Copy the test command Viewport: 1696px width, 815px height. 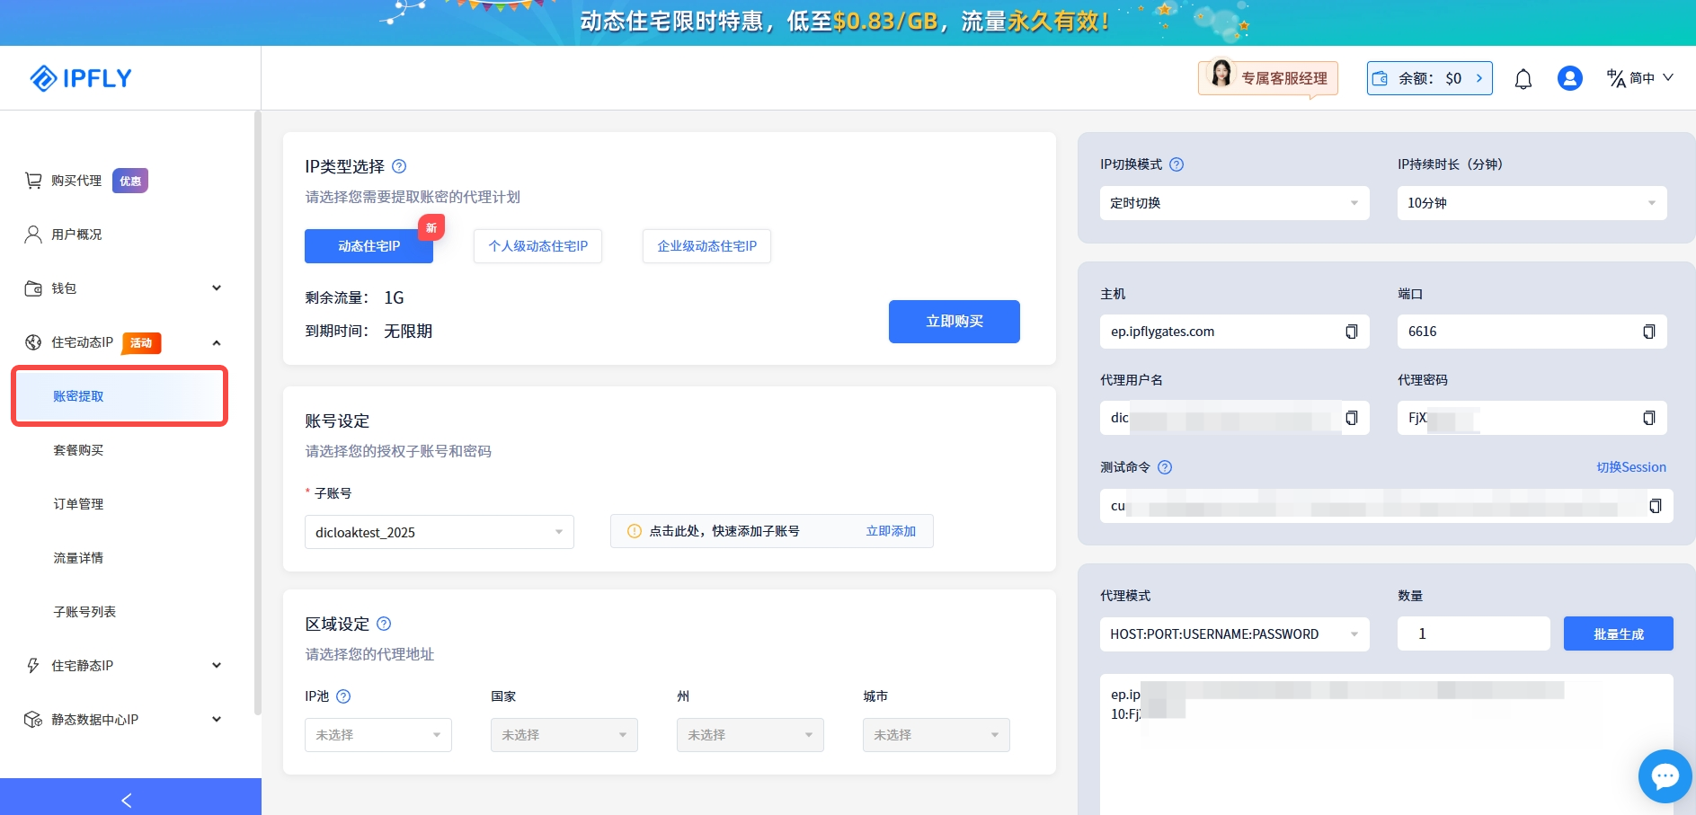[1655, 506]
